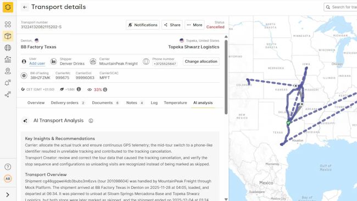The image size is (357, 201).
Task: Open the More options menu
Action: pos(194,25)
